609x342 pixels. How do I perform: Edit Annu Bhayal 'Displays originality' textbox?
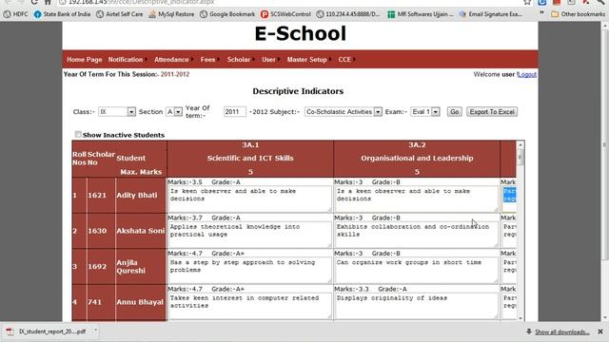click(417, 306)
